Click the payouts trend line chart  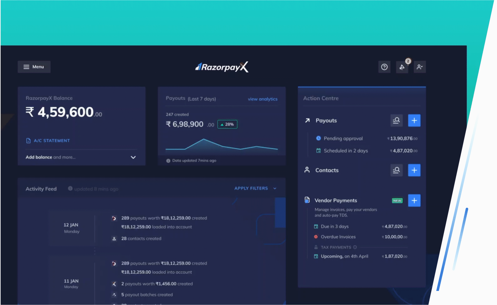(222, 145)
